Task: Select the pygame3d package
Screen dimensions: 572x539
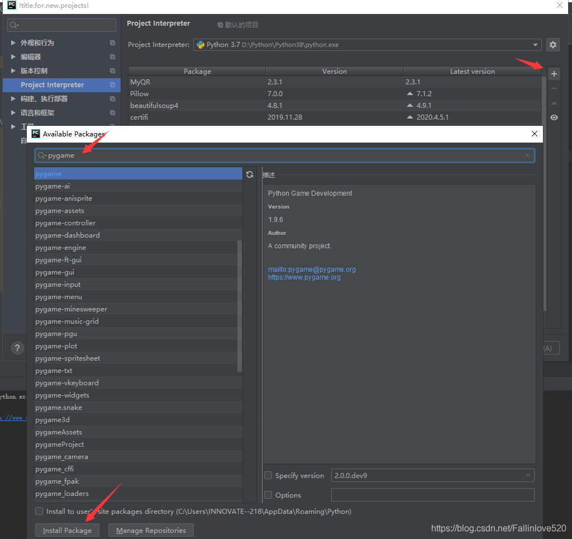Action: click(139, 420)
